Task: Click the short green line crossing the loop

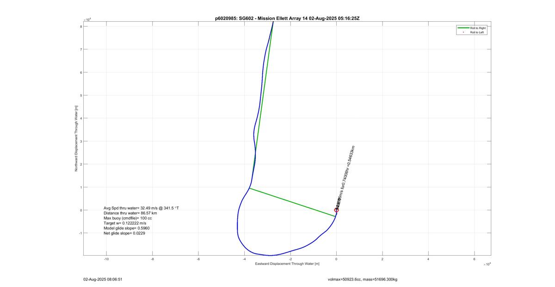Action: [292, 202]
